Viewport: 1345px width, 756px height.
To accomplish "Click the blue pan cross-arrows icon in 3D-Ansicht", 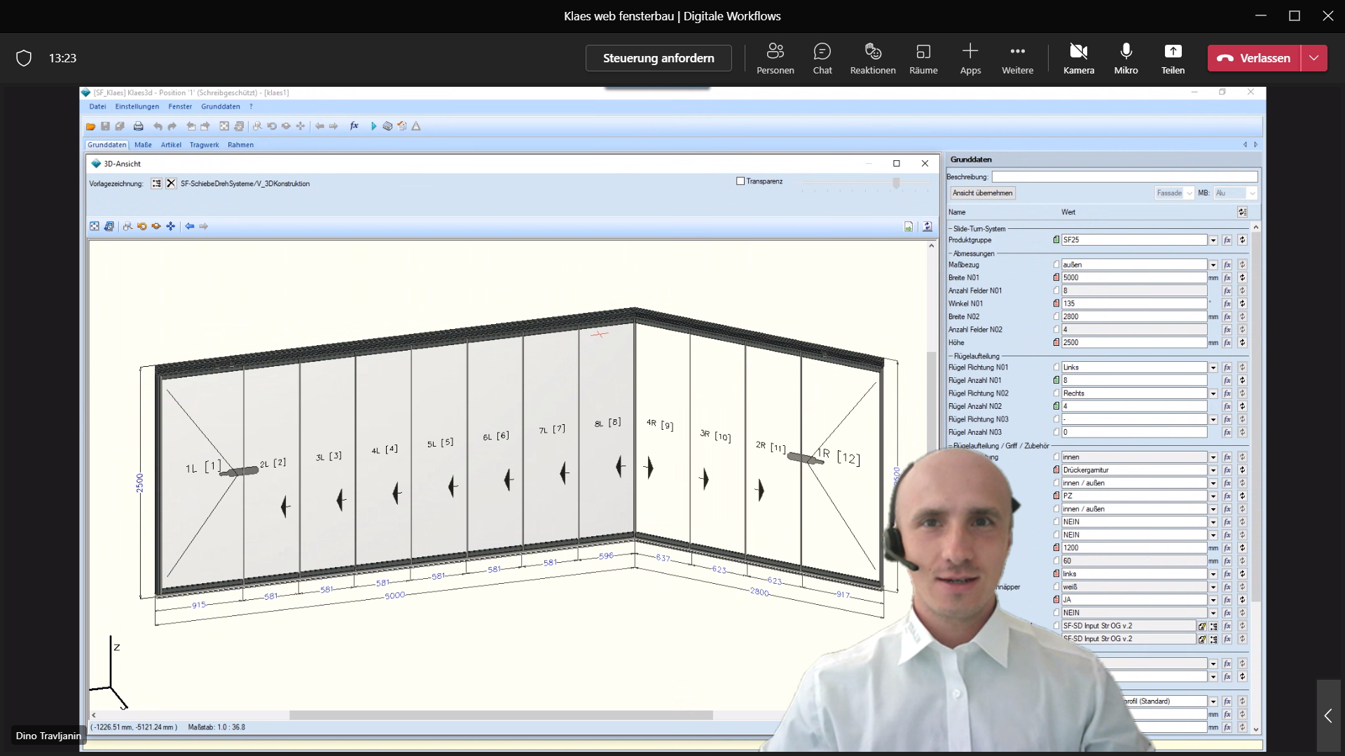I will click(x=171, y=226).
